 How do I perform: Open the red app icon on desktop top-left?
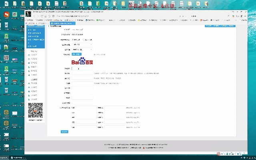point(6,14)
